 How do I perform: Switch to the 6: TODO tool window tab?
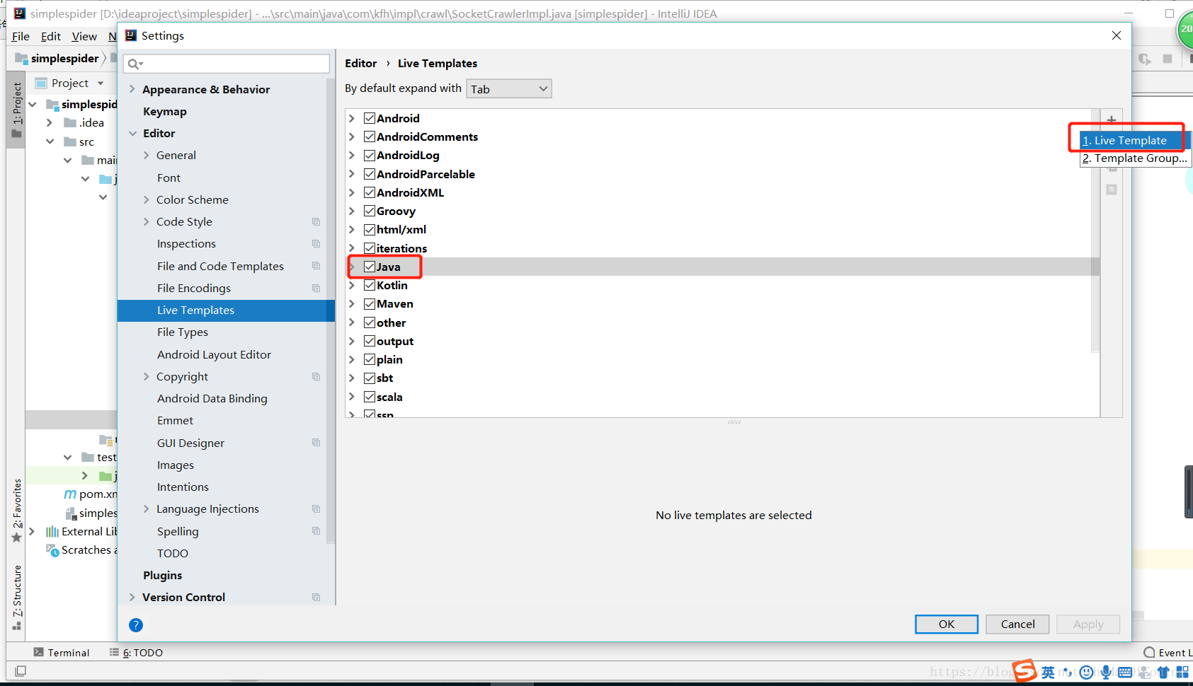[136, 653]
